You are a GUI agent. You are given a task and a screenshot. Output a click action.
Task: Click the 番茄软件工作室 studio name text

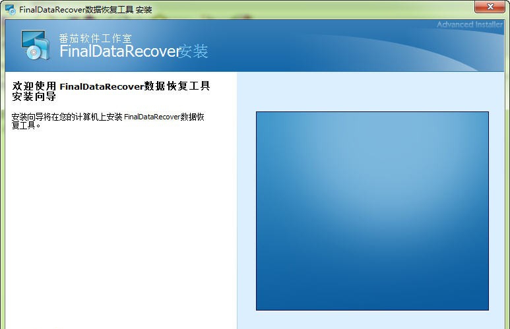click(x=95, y=38)
